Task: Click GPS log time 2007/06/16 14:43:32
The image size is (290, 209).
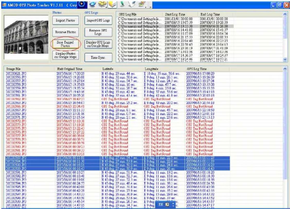Action: [200, 194]
